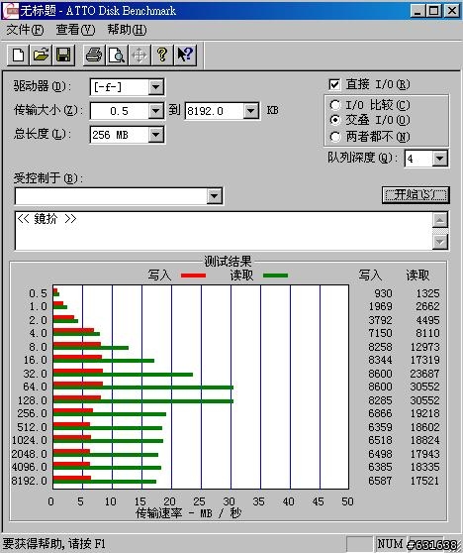Click the 8192.0 row label in chart

coord(30,481)
